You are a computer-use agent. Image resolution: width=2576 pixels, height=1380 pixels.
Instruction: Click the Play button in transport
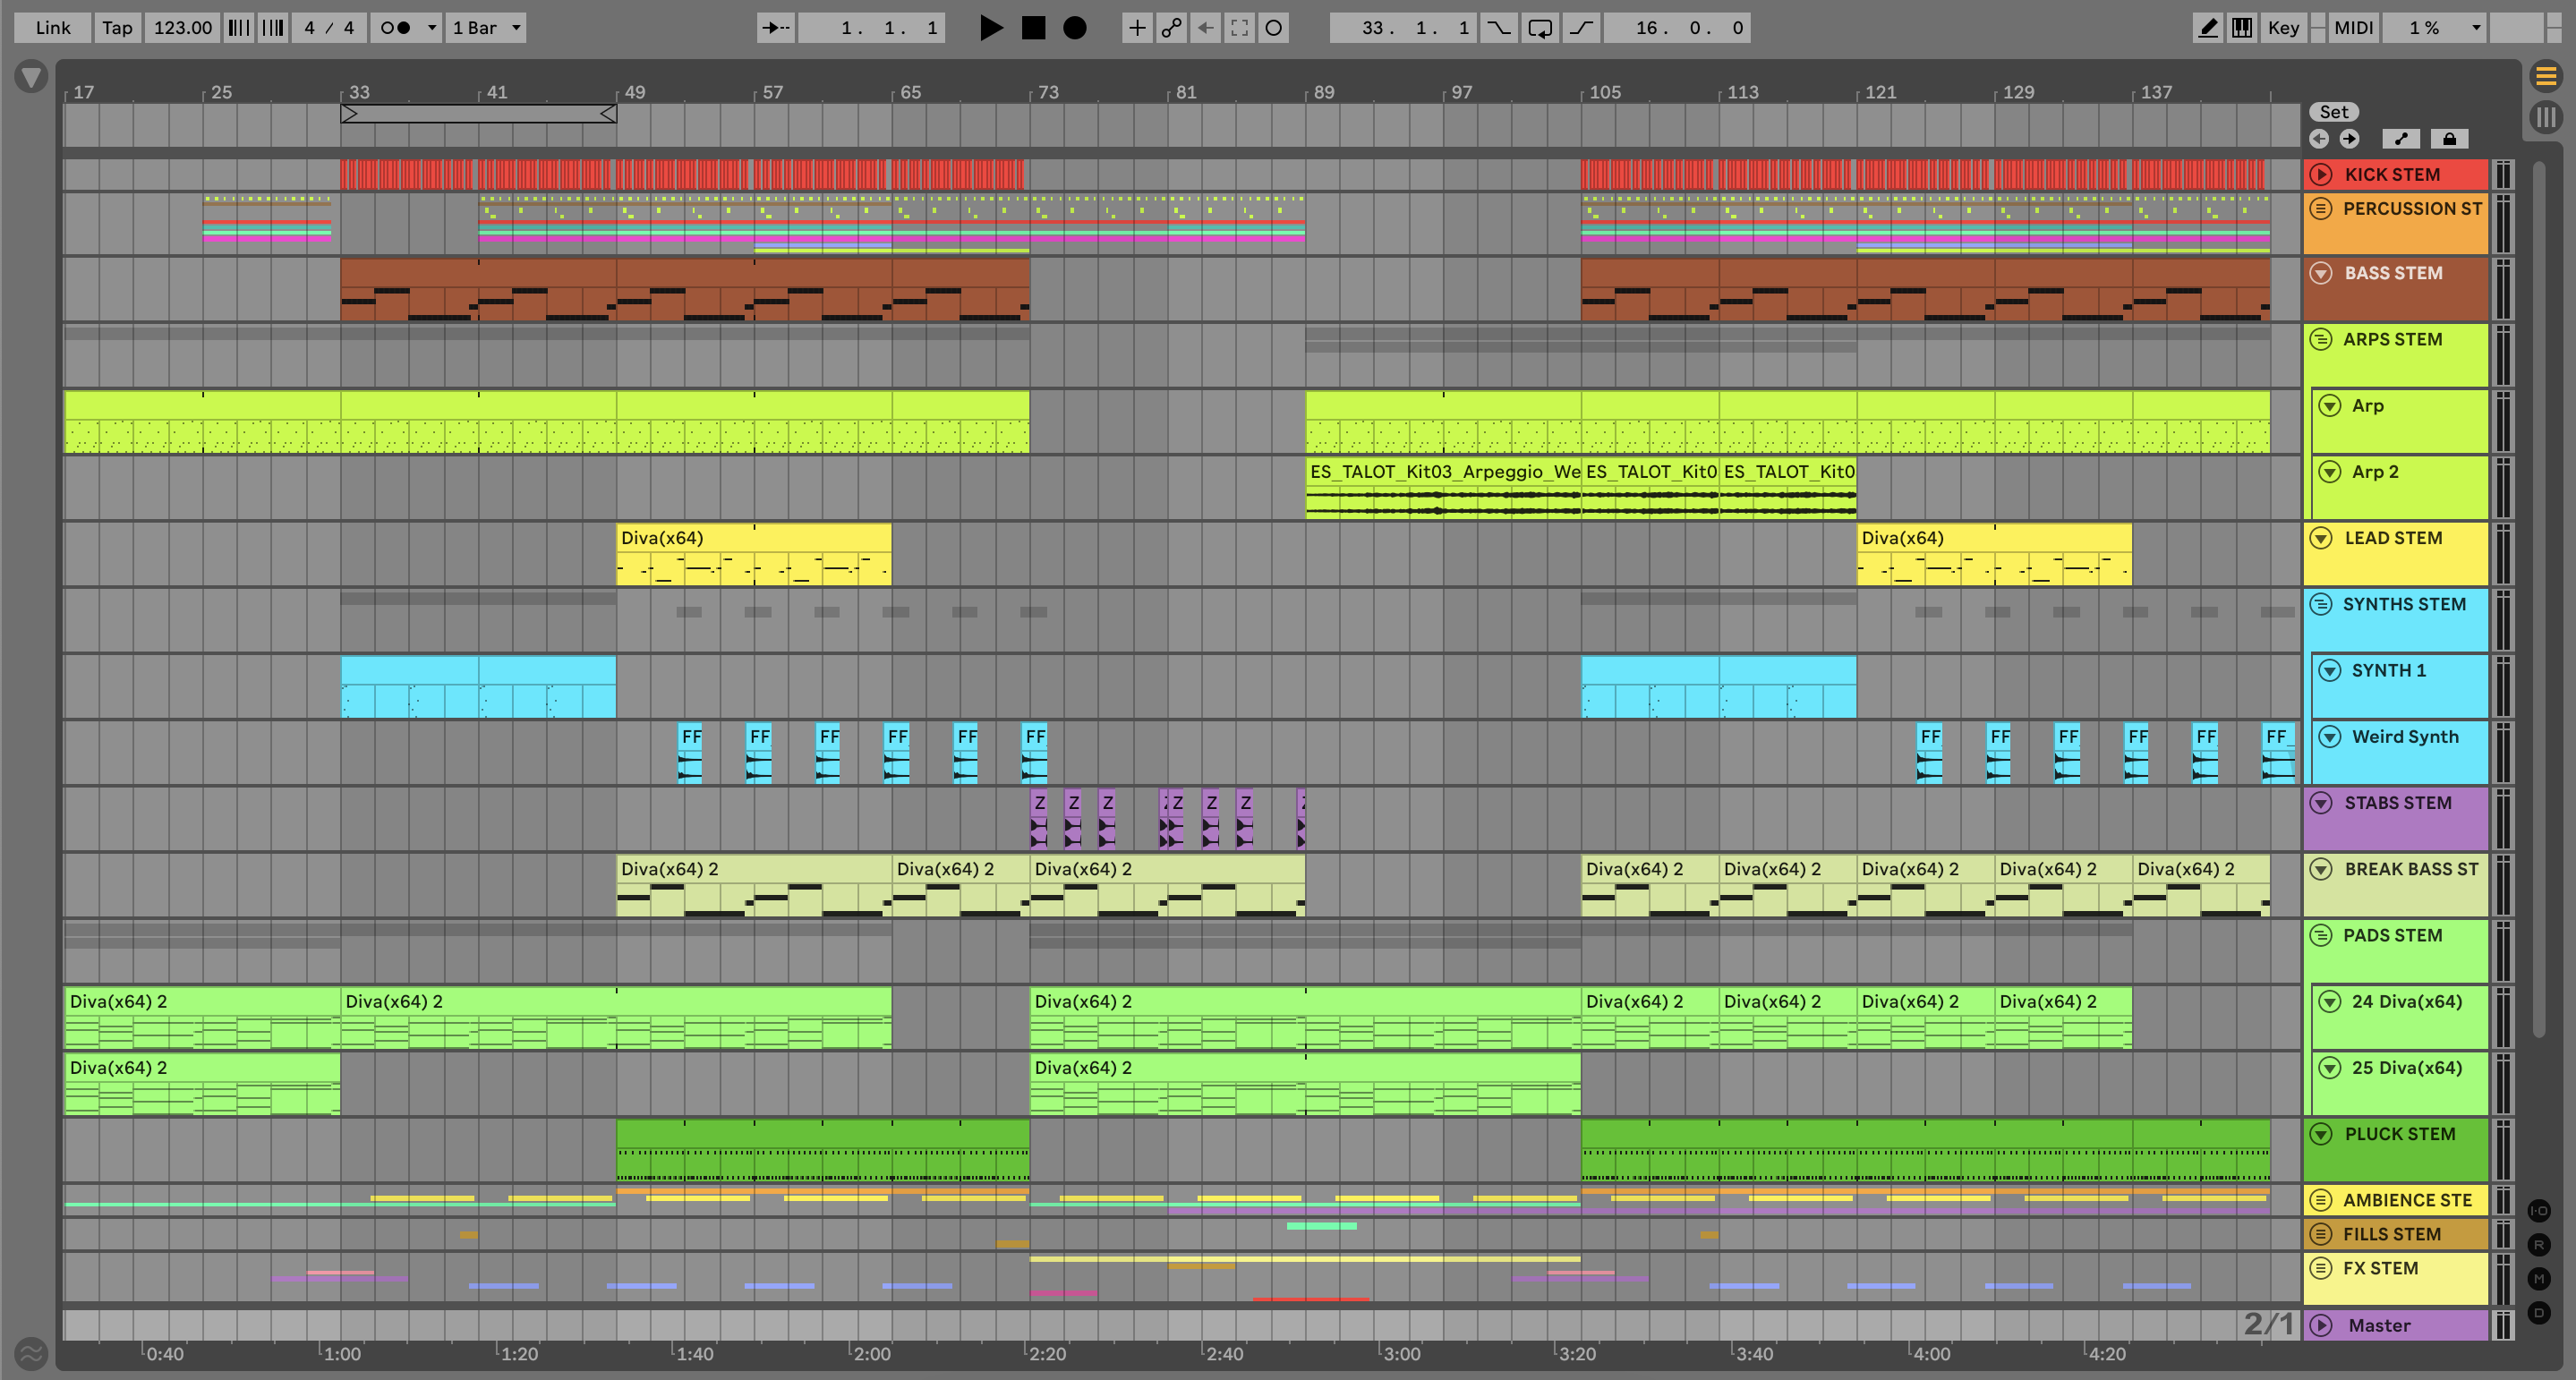[990, 28]
